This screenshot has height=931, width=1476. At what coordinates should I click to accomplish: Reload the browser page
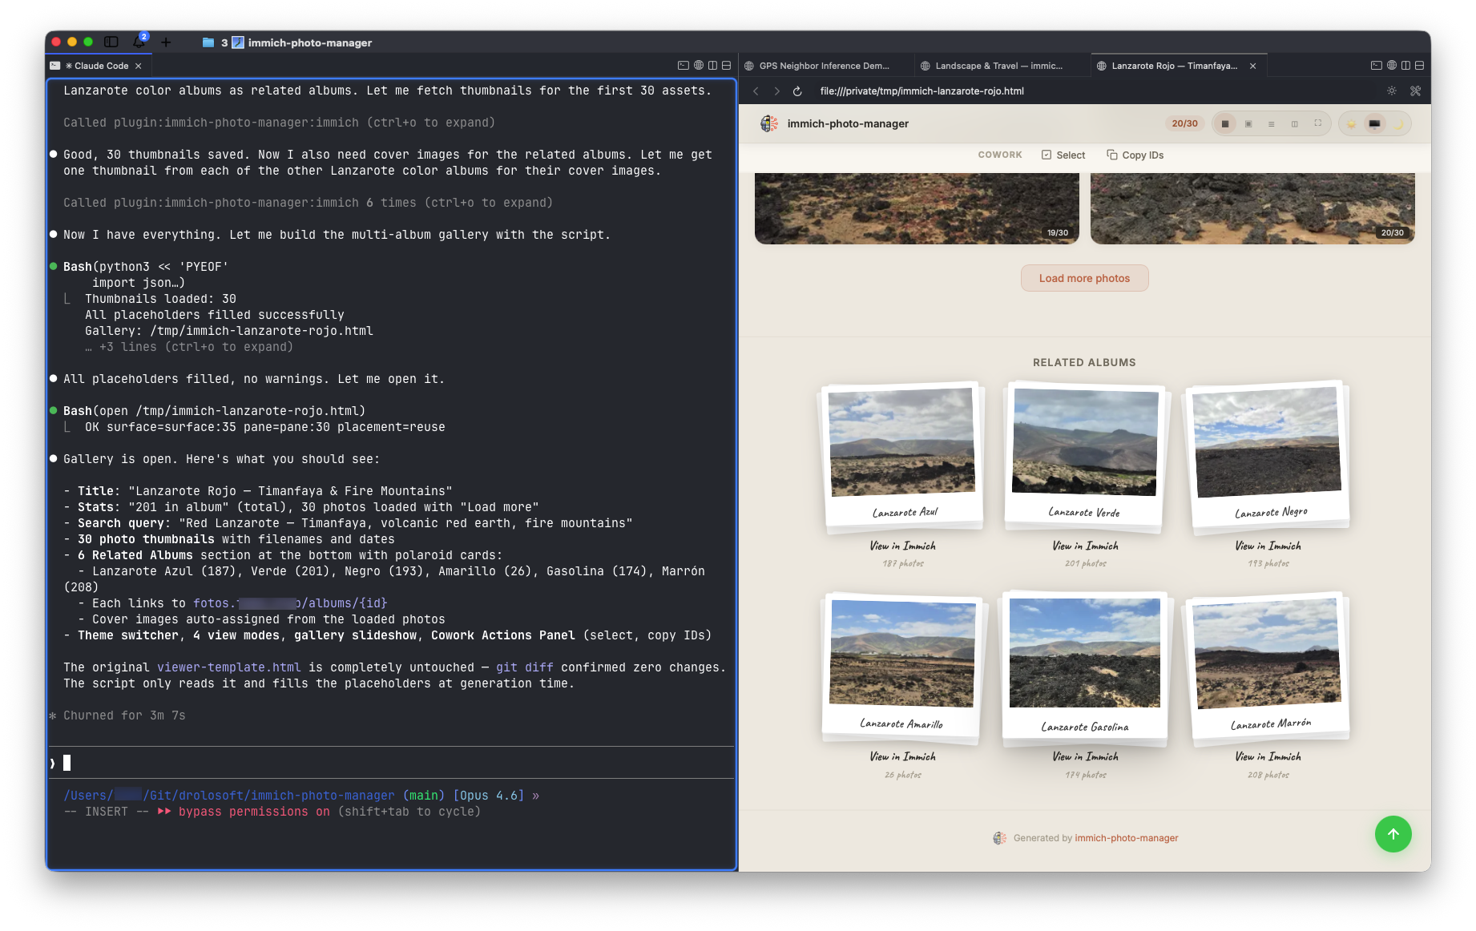(797, 91)
